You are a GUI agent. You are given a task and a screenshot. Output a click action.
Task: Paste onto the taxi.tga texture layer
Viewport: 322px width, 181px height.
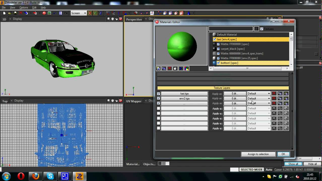[286, 94]
